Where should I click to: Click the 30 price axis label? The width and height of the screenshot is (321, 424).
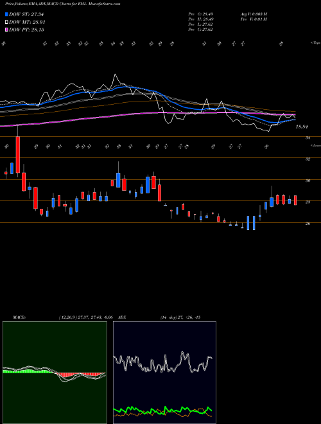(x=308, y=181)
